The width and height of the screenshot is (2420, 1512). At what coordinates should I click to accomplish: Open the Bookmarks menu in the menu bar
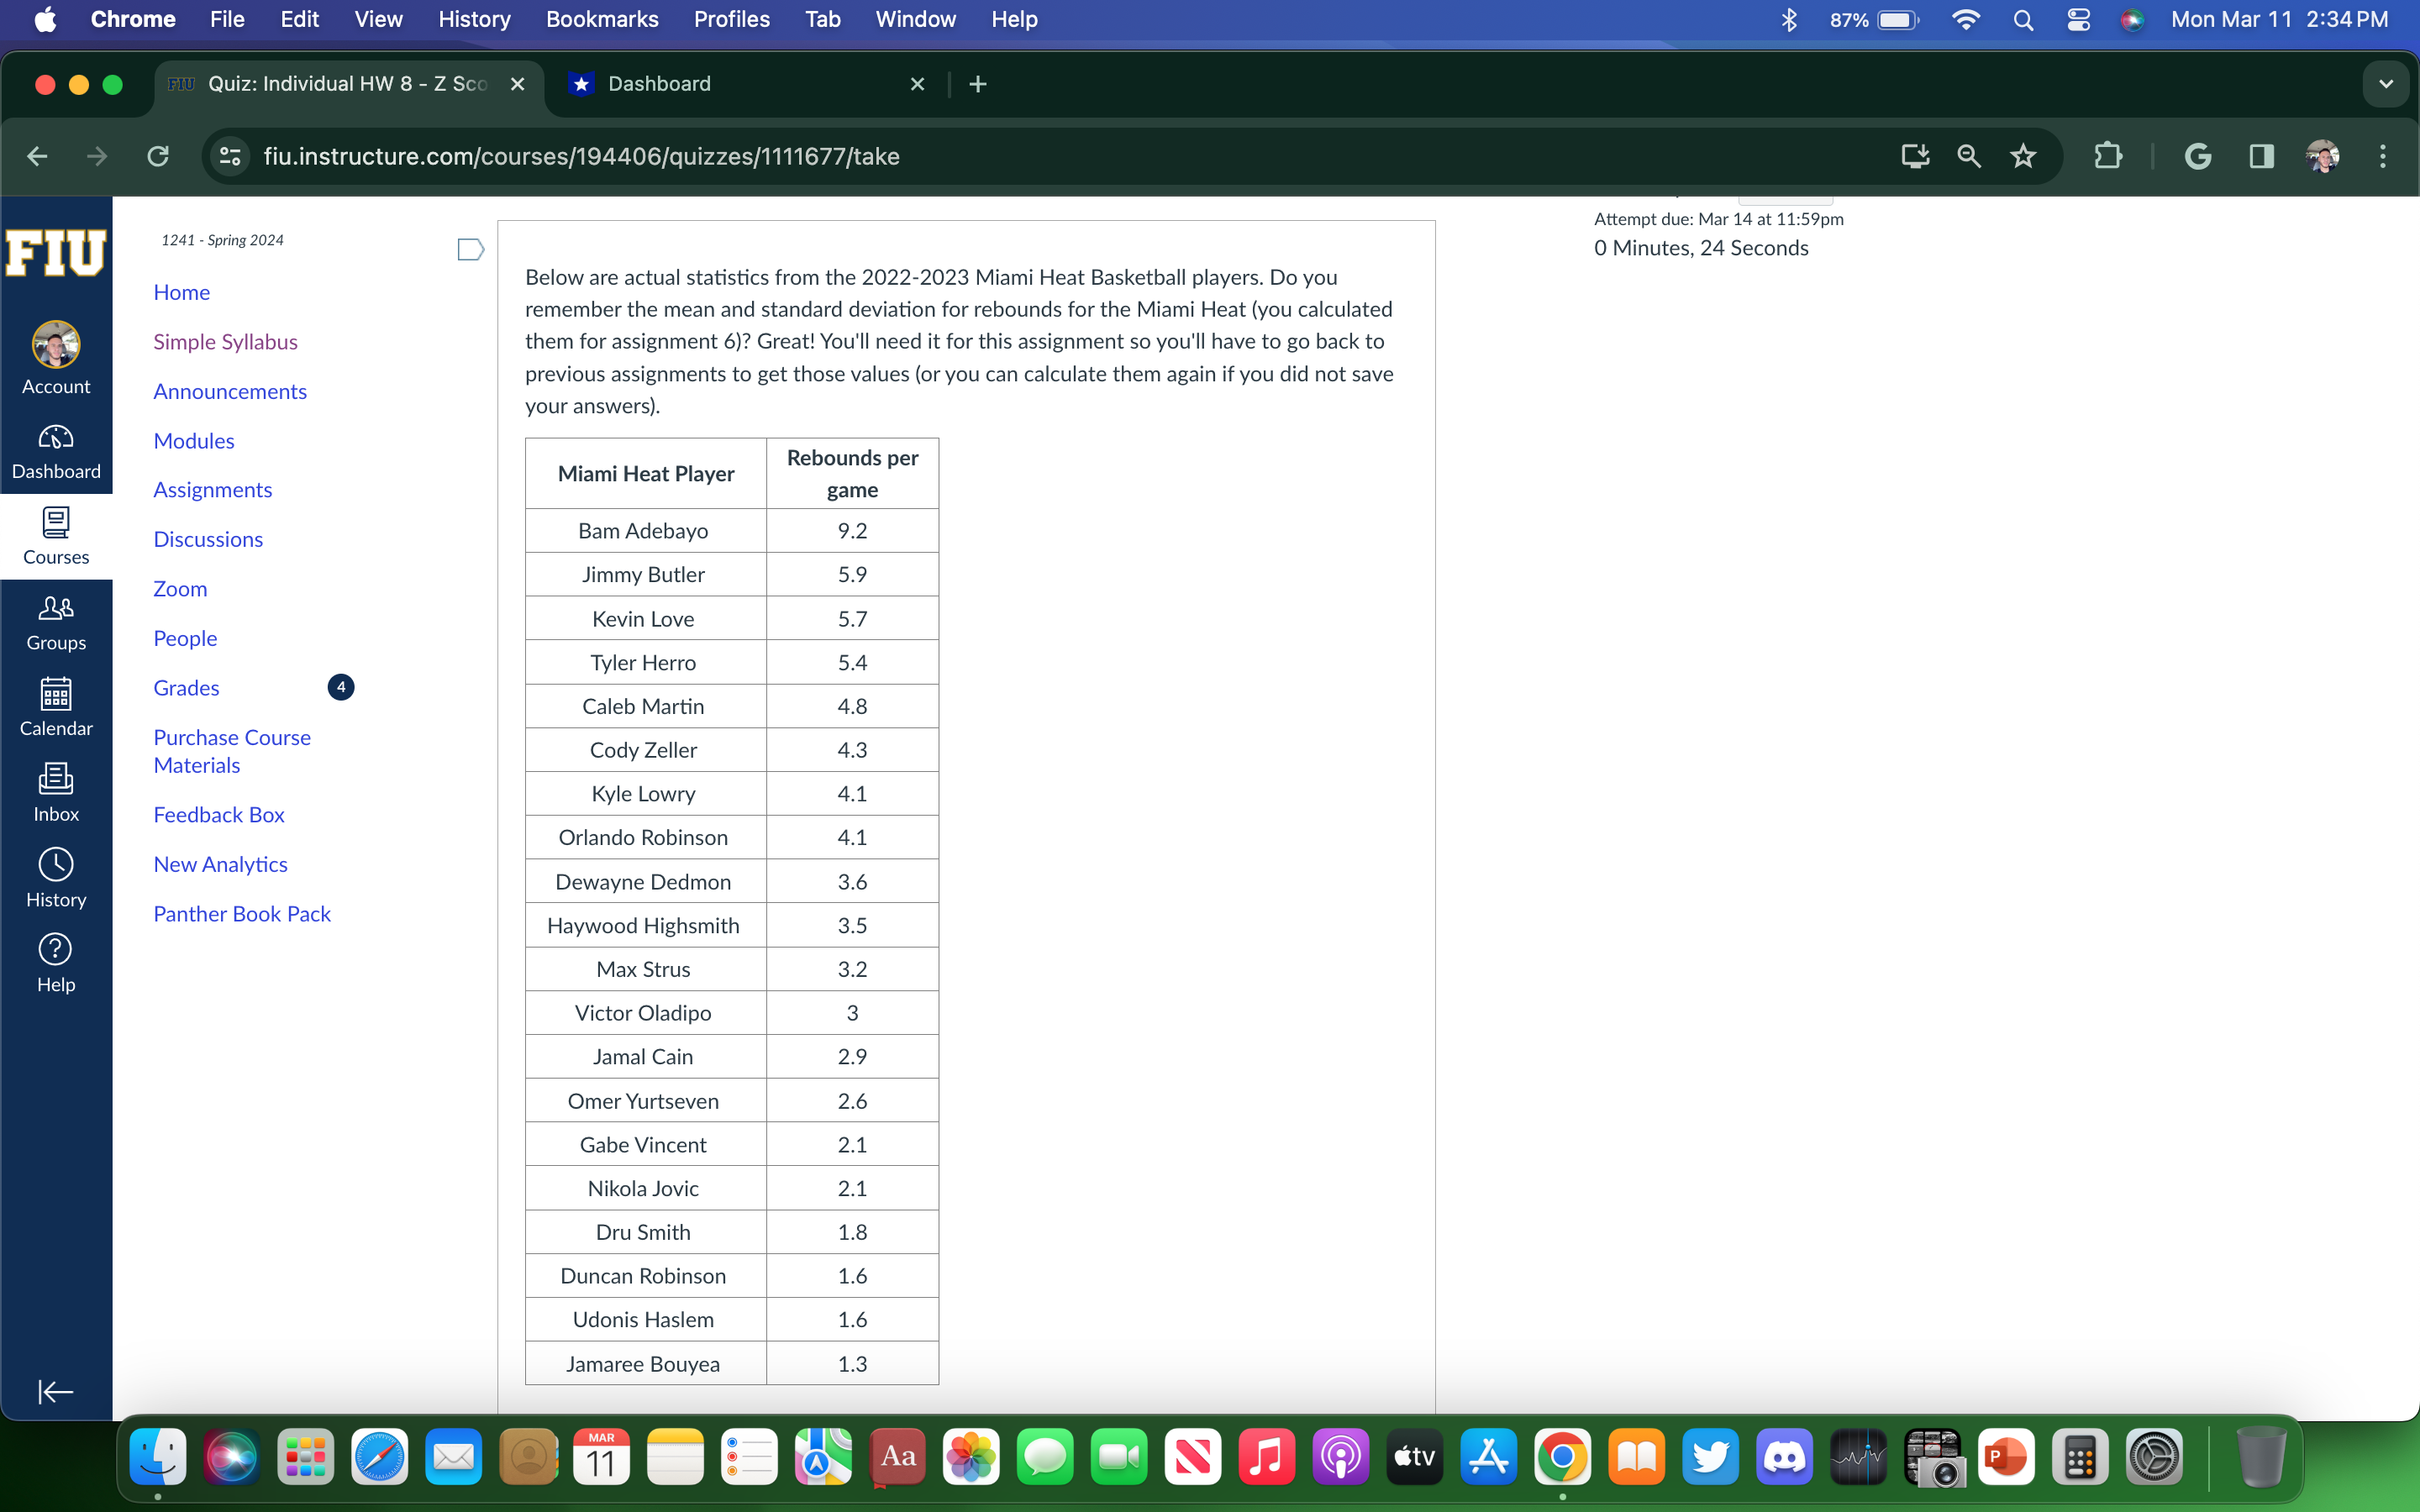(x=602, y=19)
